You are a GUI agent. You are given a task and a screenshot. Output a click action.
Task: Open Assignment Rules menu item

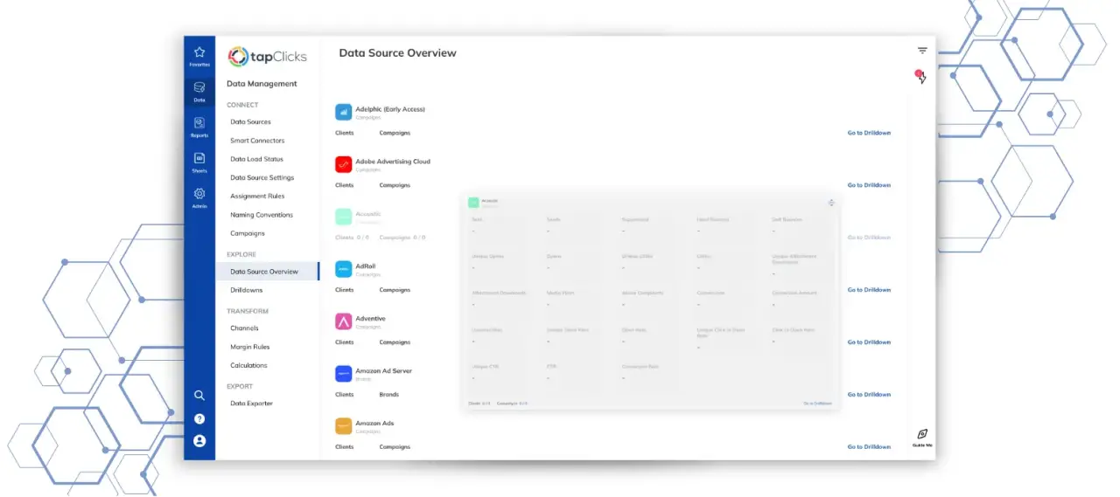(x=257, y=197)
